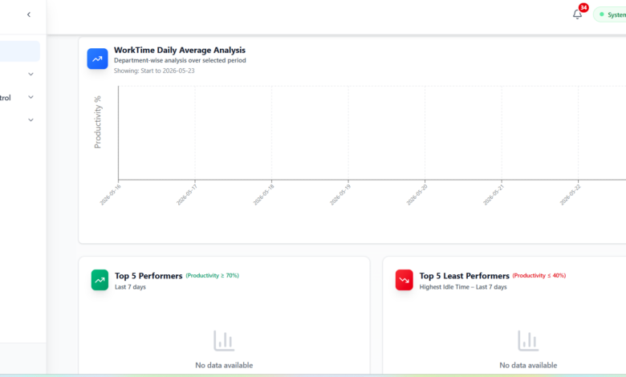626x377 pixels.
Task: Click 'No data available' in Least Performers card
Action: (x=528, y=365)
